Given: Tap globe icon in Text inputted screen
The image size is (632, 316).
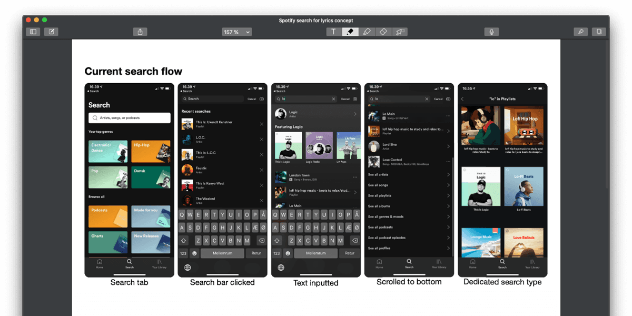Looking at the screenshot, I should coord(281,268).
